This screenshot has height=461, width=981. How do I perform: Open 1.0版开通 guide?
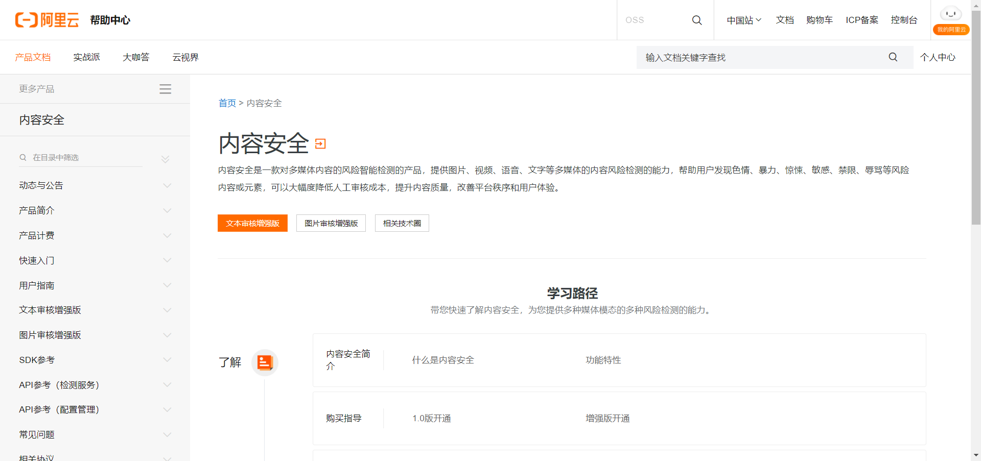[432, 418]
